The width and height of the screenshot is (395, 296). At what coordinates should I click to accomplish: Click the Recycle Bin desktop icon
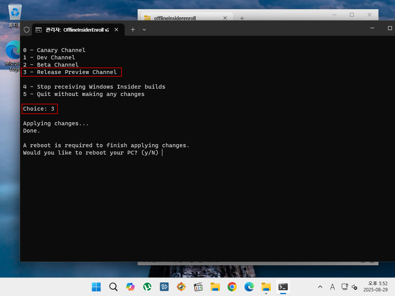15,15
